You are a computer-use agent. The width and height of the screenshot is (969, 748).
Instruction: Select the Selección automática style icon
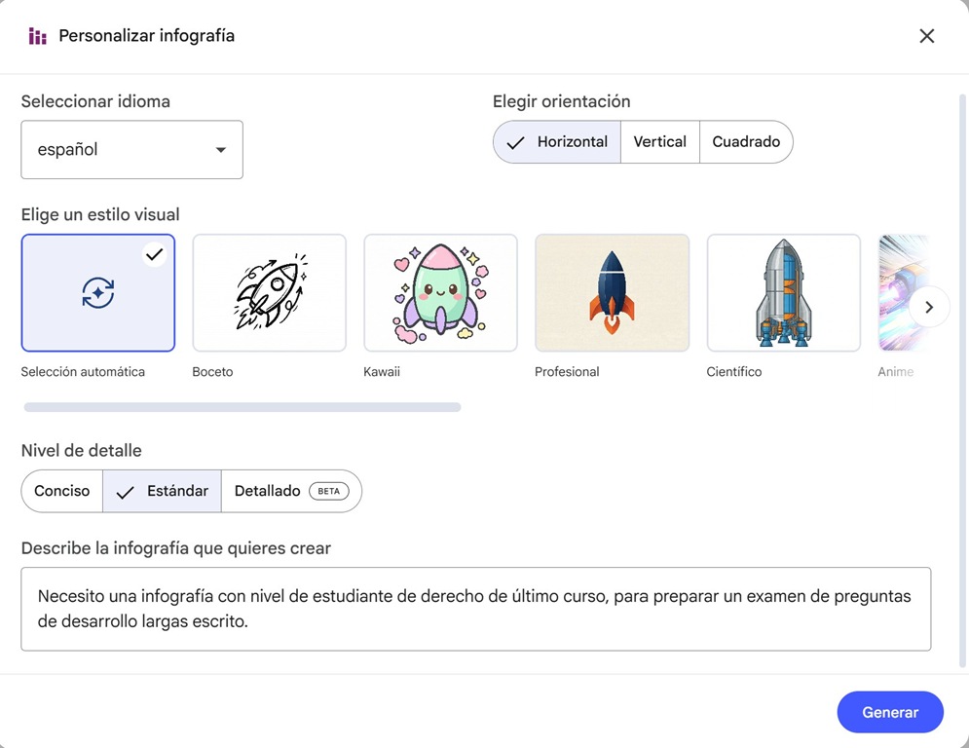click(x=97, y=293)
